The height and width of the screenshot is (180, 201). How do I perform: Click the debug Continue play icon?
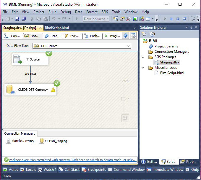point(165,19)
